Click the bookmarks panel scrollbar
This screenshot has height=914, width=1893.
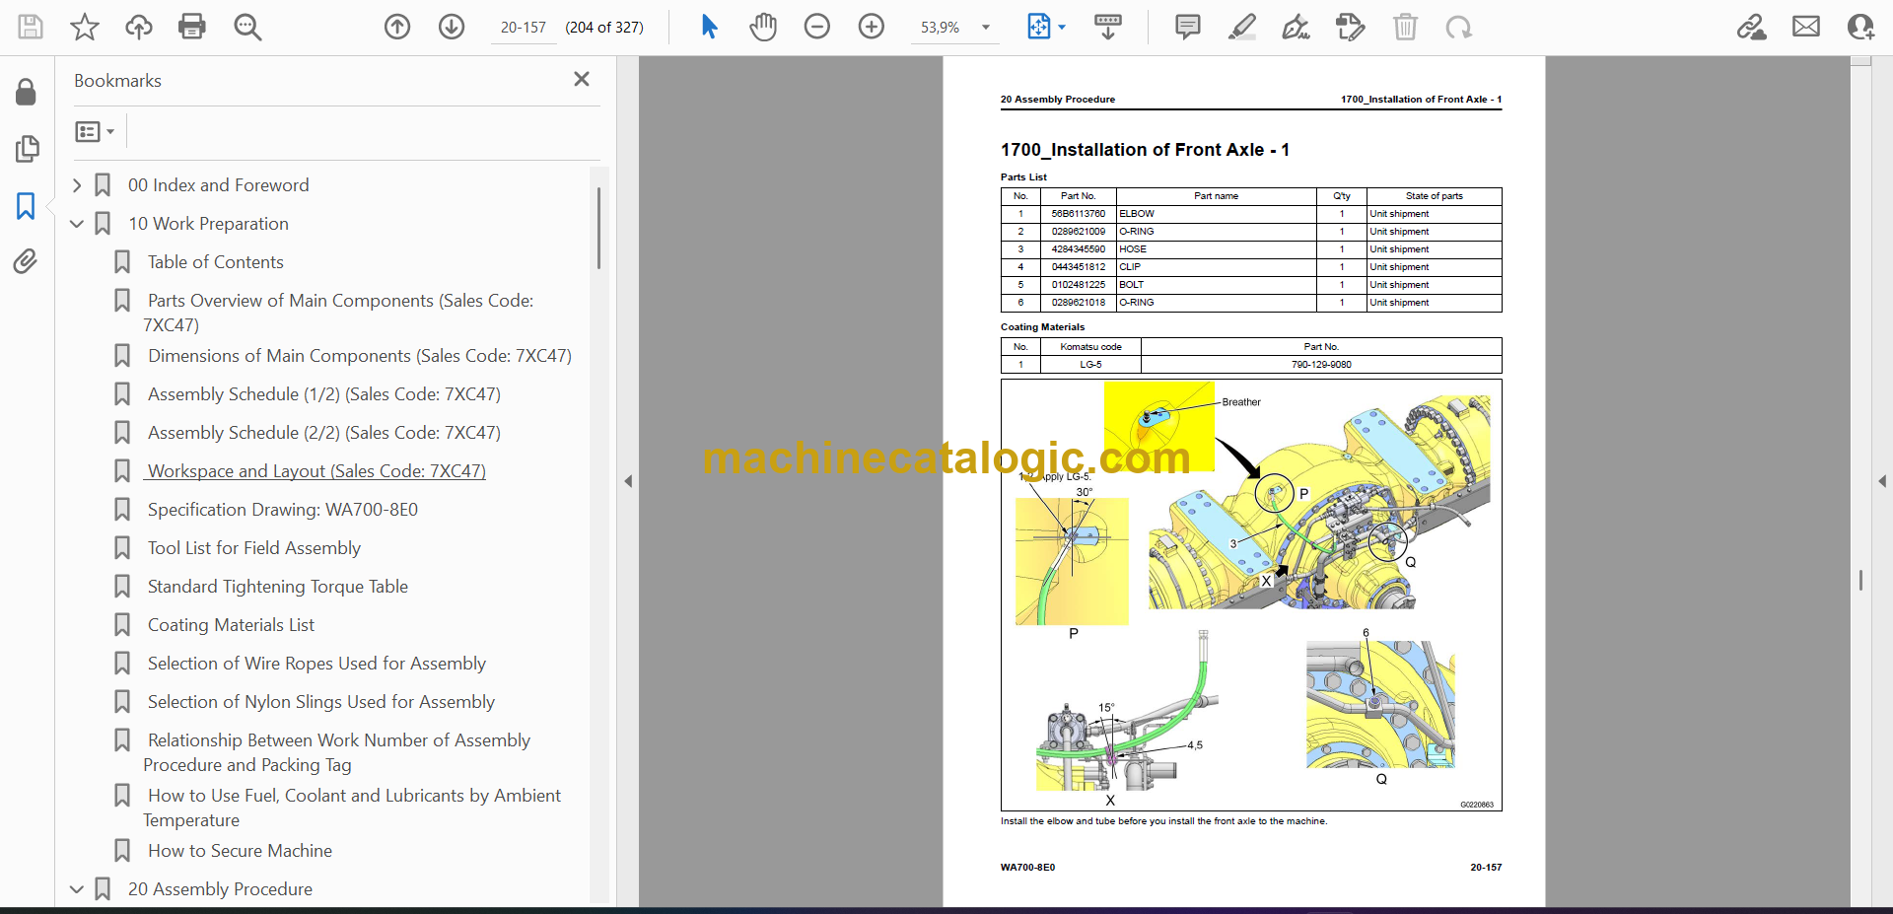(598, 229)
